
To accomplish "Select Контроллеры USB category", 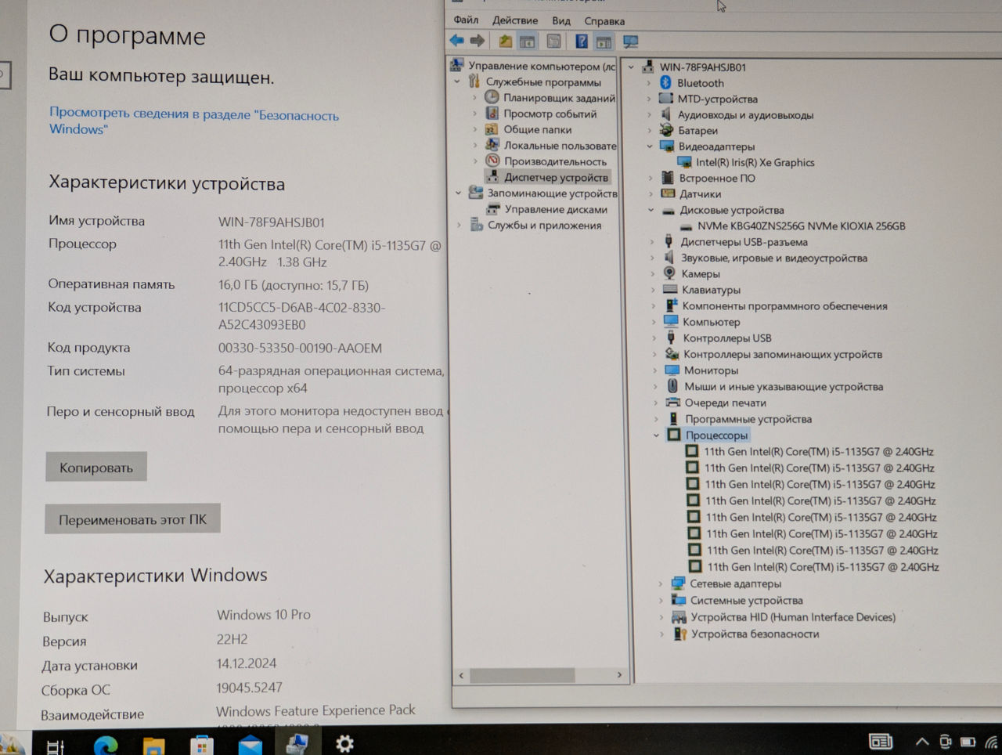I will (x=727, y=338).
